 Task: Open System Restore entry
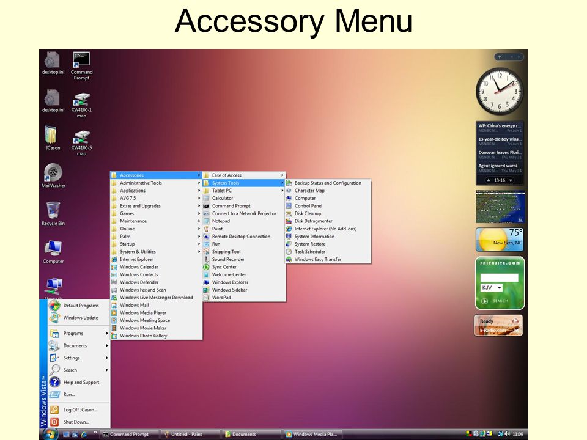coord(328,244)
